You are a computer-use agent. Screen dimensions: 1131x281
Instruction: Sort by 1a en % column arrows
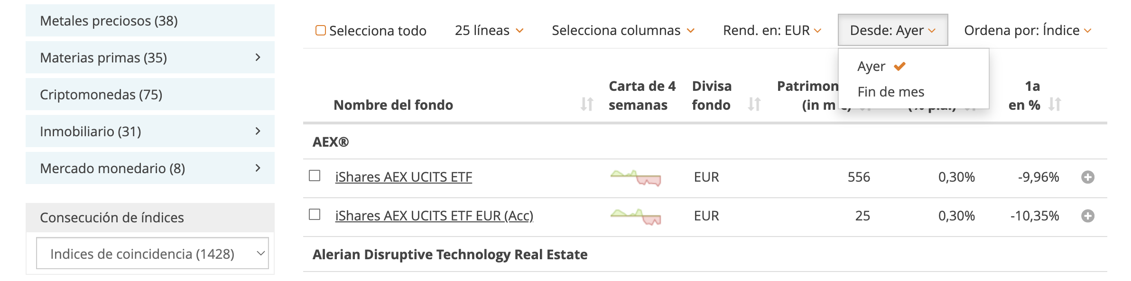tap(1055, 104)
